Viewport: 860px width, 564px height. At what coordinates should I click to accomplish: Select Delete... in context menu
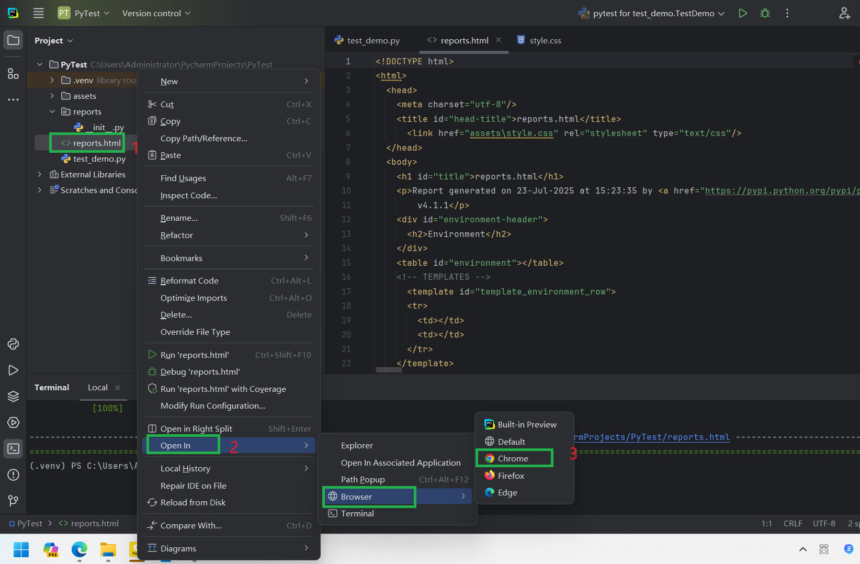coord(229,314)
